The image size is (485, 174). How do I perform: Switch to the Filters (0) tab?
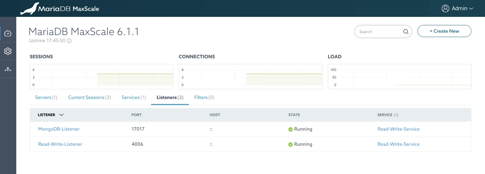(204, 97)
